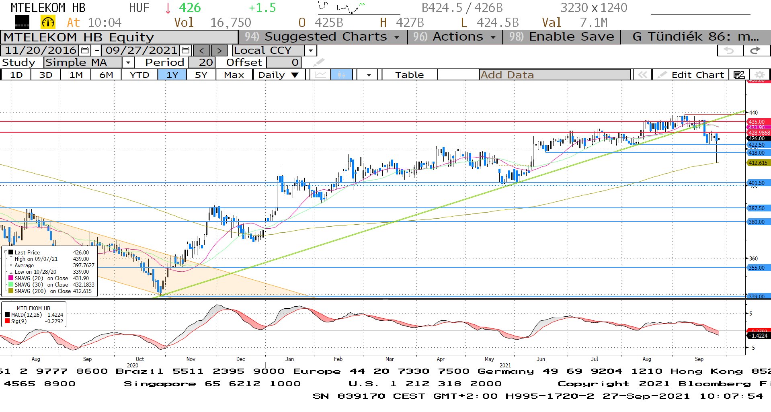Open the annotations toolbar icon
This screenshot has width=771, height=412.
[739, 75]
